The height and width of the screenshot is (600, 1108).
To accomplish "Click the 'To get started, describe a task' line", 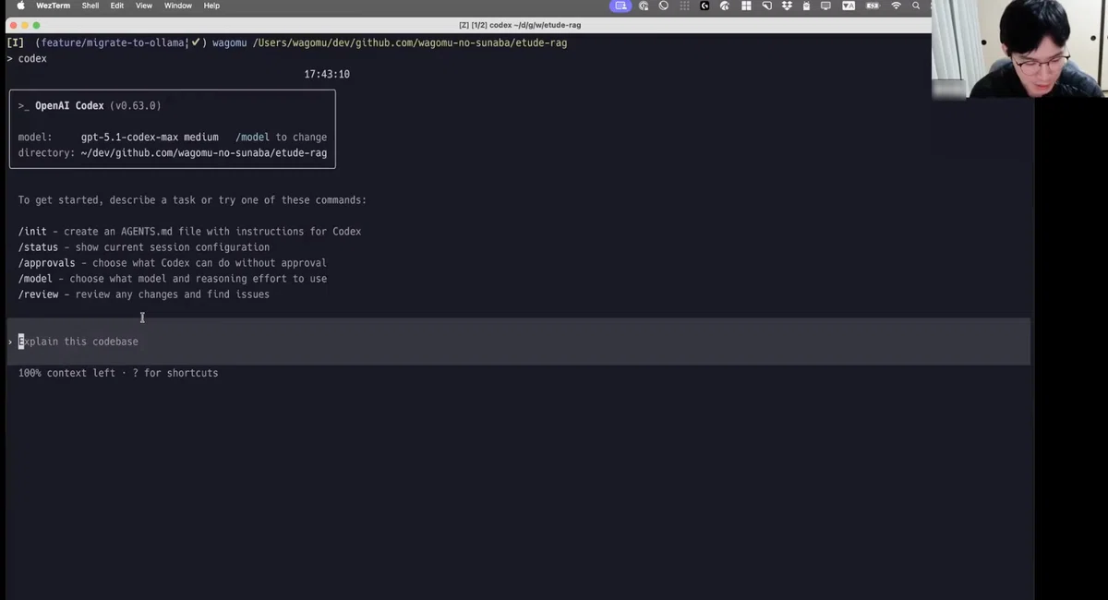I will click(192, 200).
